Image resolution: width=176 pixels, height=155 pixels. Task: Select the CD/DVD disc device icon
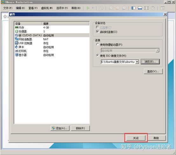click(17, 35)
